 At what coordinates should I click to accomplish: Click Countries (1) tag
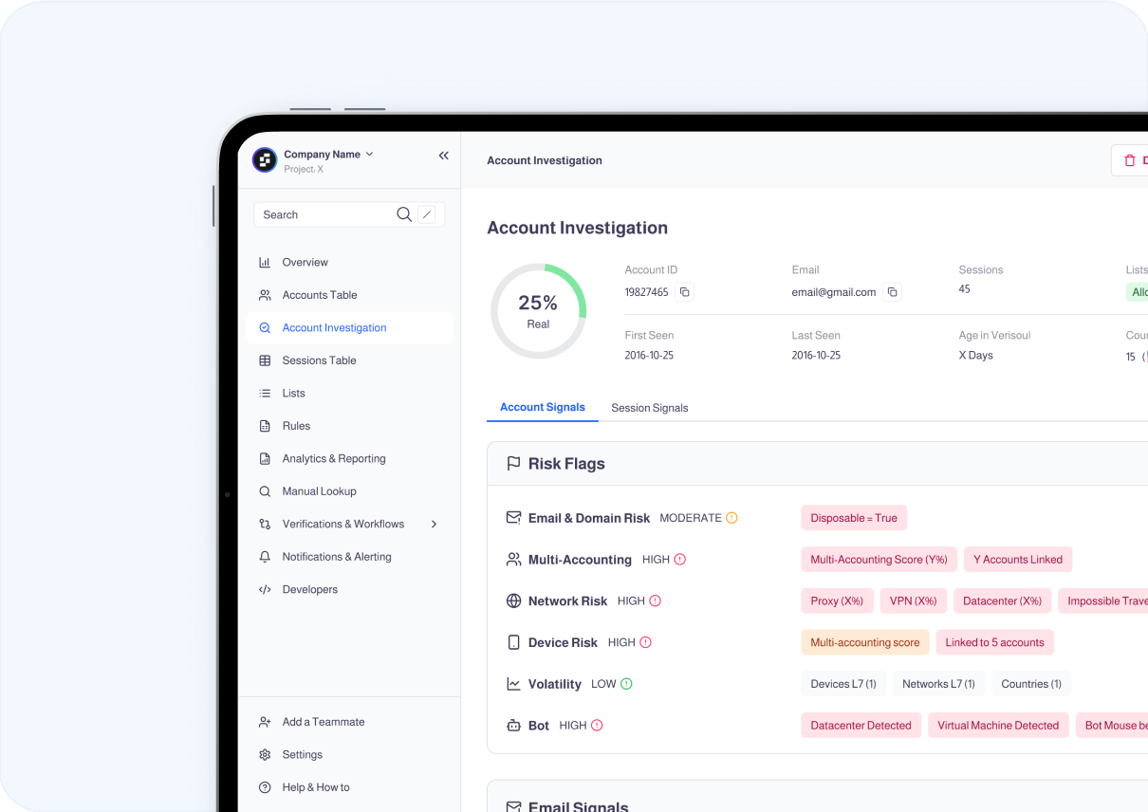click(x=1031, y=684)
